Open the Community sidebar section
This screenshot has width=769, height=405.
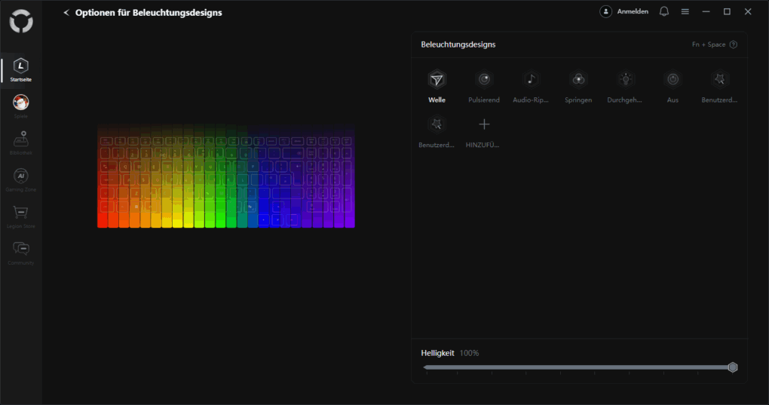click(20, 253)
